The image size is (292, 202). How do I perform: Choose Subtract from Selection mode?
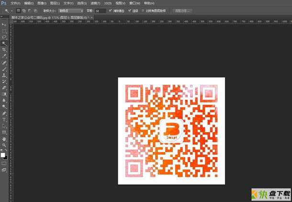pos(30,11)
